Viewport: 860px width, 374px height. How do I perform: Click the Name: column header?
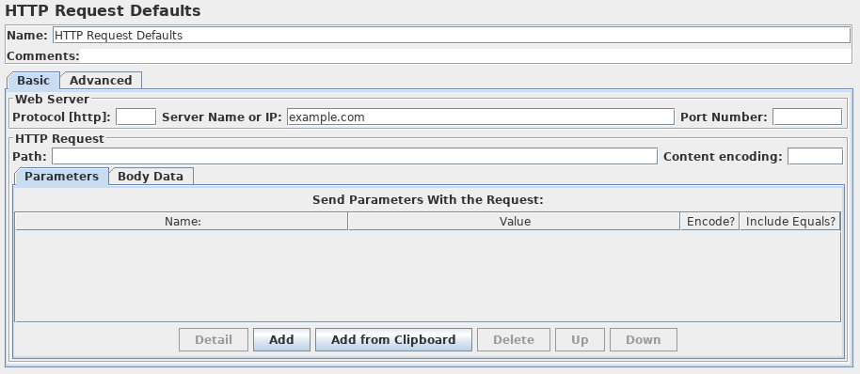(x=182, y=221)
